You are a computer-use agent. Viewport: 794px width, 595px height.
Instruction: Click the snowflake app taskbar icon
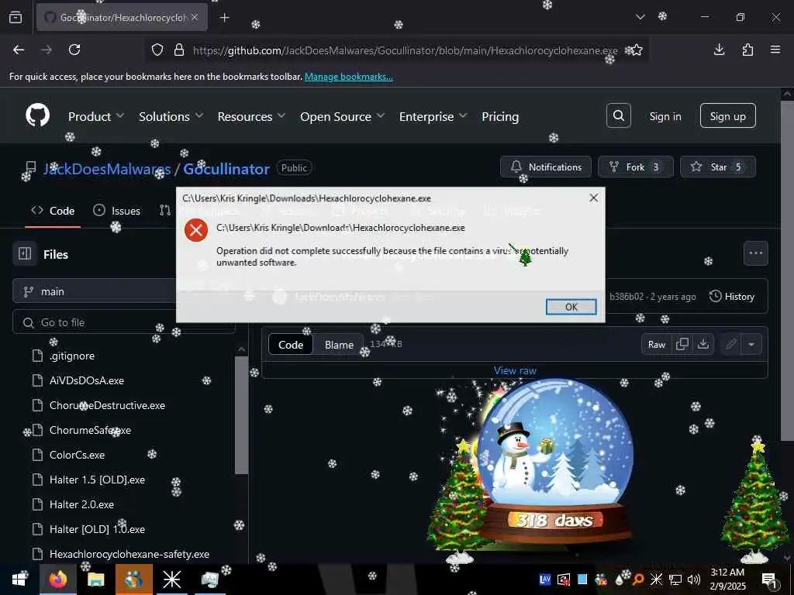tap(171, 580)
